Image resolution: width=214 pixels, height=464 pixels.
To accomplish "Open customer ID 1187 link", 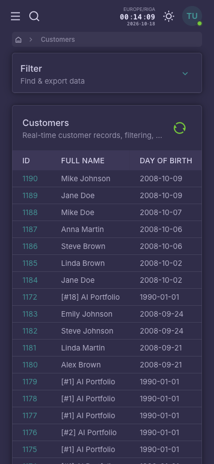I will click(30, 230).
